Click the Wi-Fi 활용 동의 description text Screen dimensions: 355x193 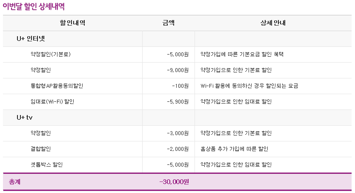pyautogui.click(x=249, y=86)
